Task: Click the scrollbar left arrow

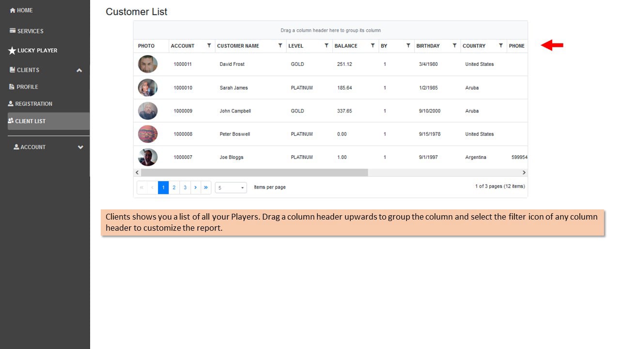Action: pyautogui.click(x=137, y=173)
